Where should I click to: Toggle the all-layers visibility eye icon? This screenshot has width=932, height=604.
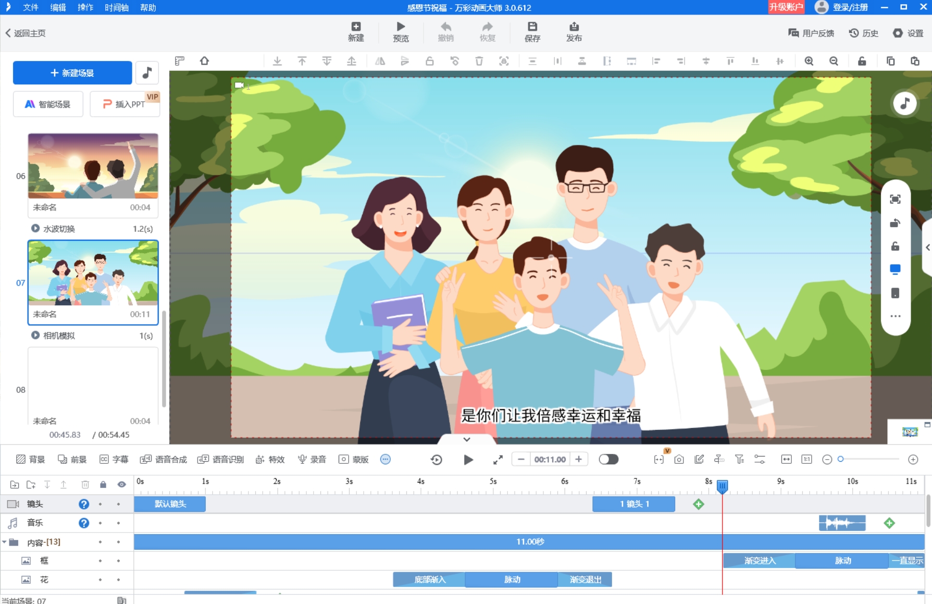coord(121,485)
